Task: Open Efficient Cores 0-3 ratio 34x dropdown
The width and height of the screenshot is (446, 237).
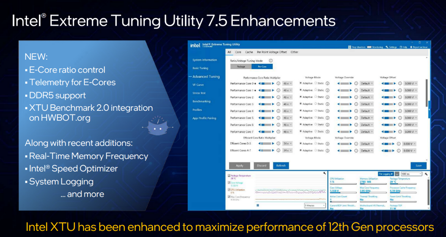Action: pyautogui.click(x=287, y=144)
